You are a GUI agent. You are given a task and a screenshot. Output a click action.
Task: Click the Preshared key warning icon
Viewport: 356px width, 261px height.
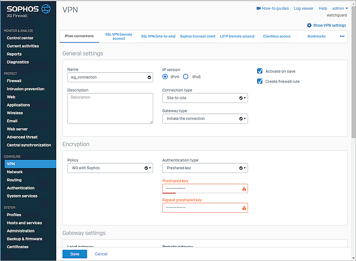pos(244,188)
